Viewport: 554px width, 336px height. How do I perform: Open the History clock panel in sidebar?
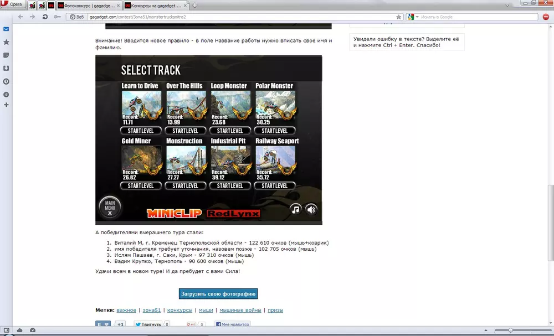[x=6, y=81]
